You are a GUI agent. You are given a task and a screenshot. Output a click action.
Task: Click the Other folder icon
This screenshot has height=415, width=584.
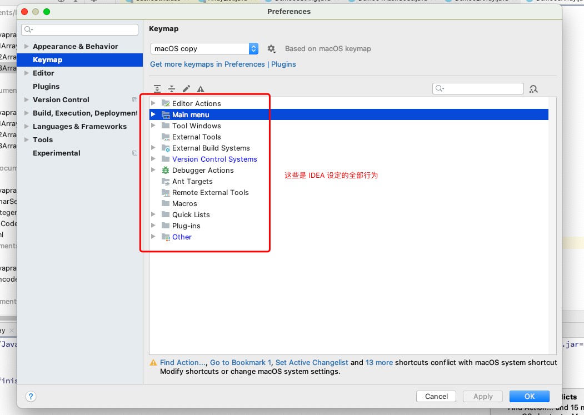click(x=166, y=237)
